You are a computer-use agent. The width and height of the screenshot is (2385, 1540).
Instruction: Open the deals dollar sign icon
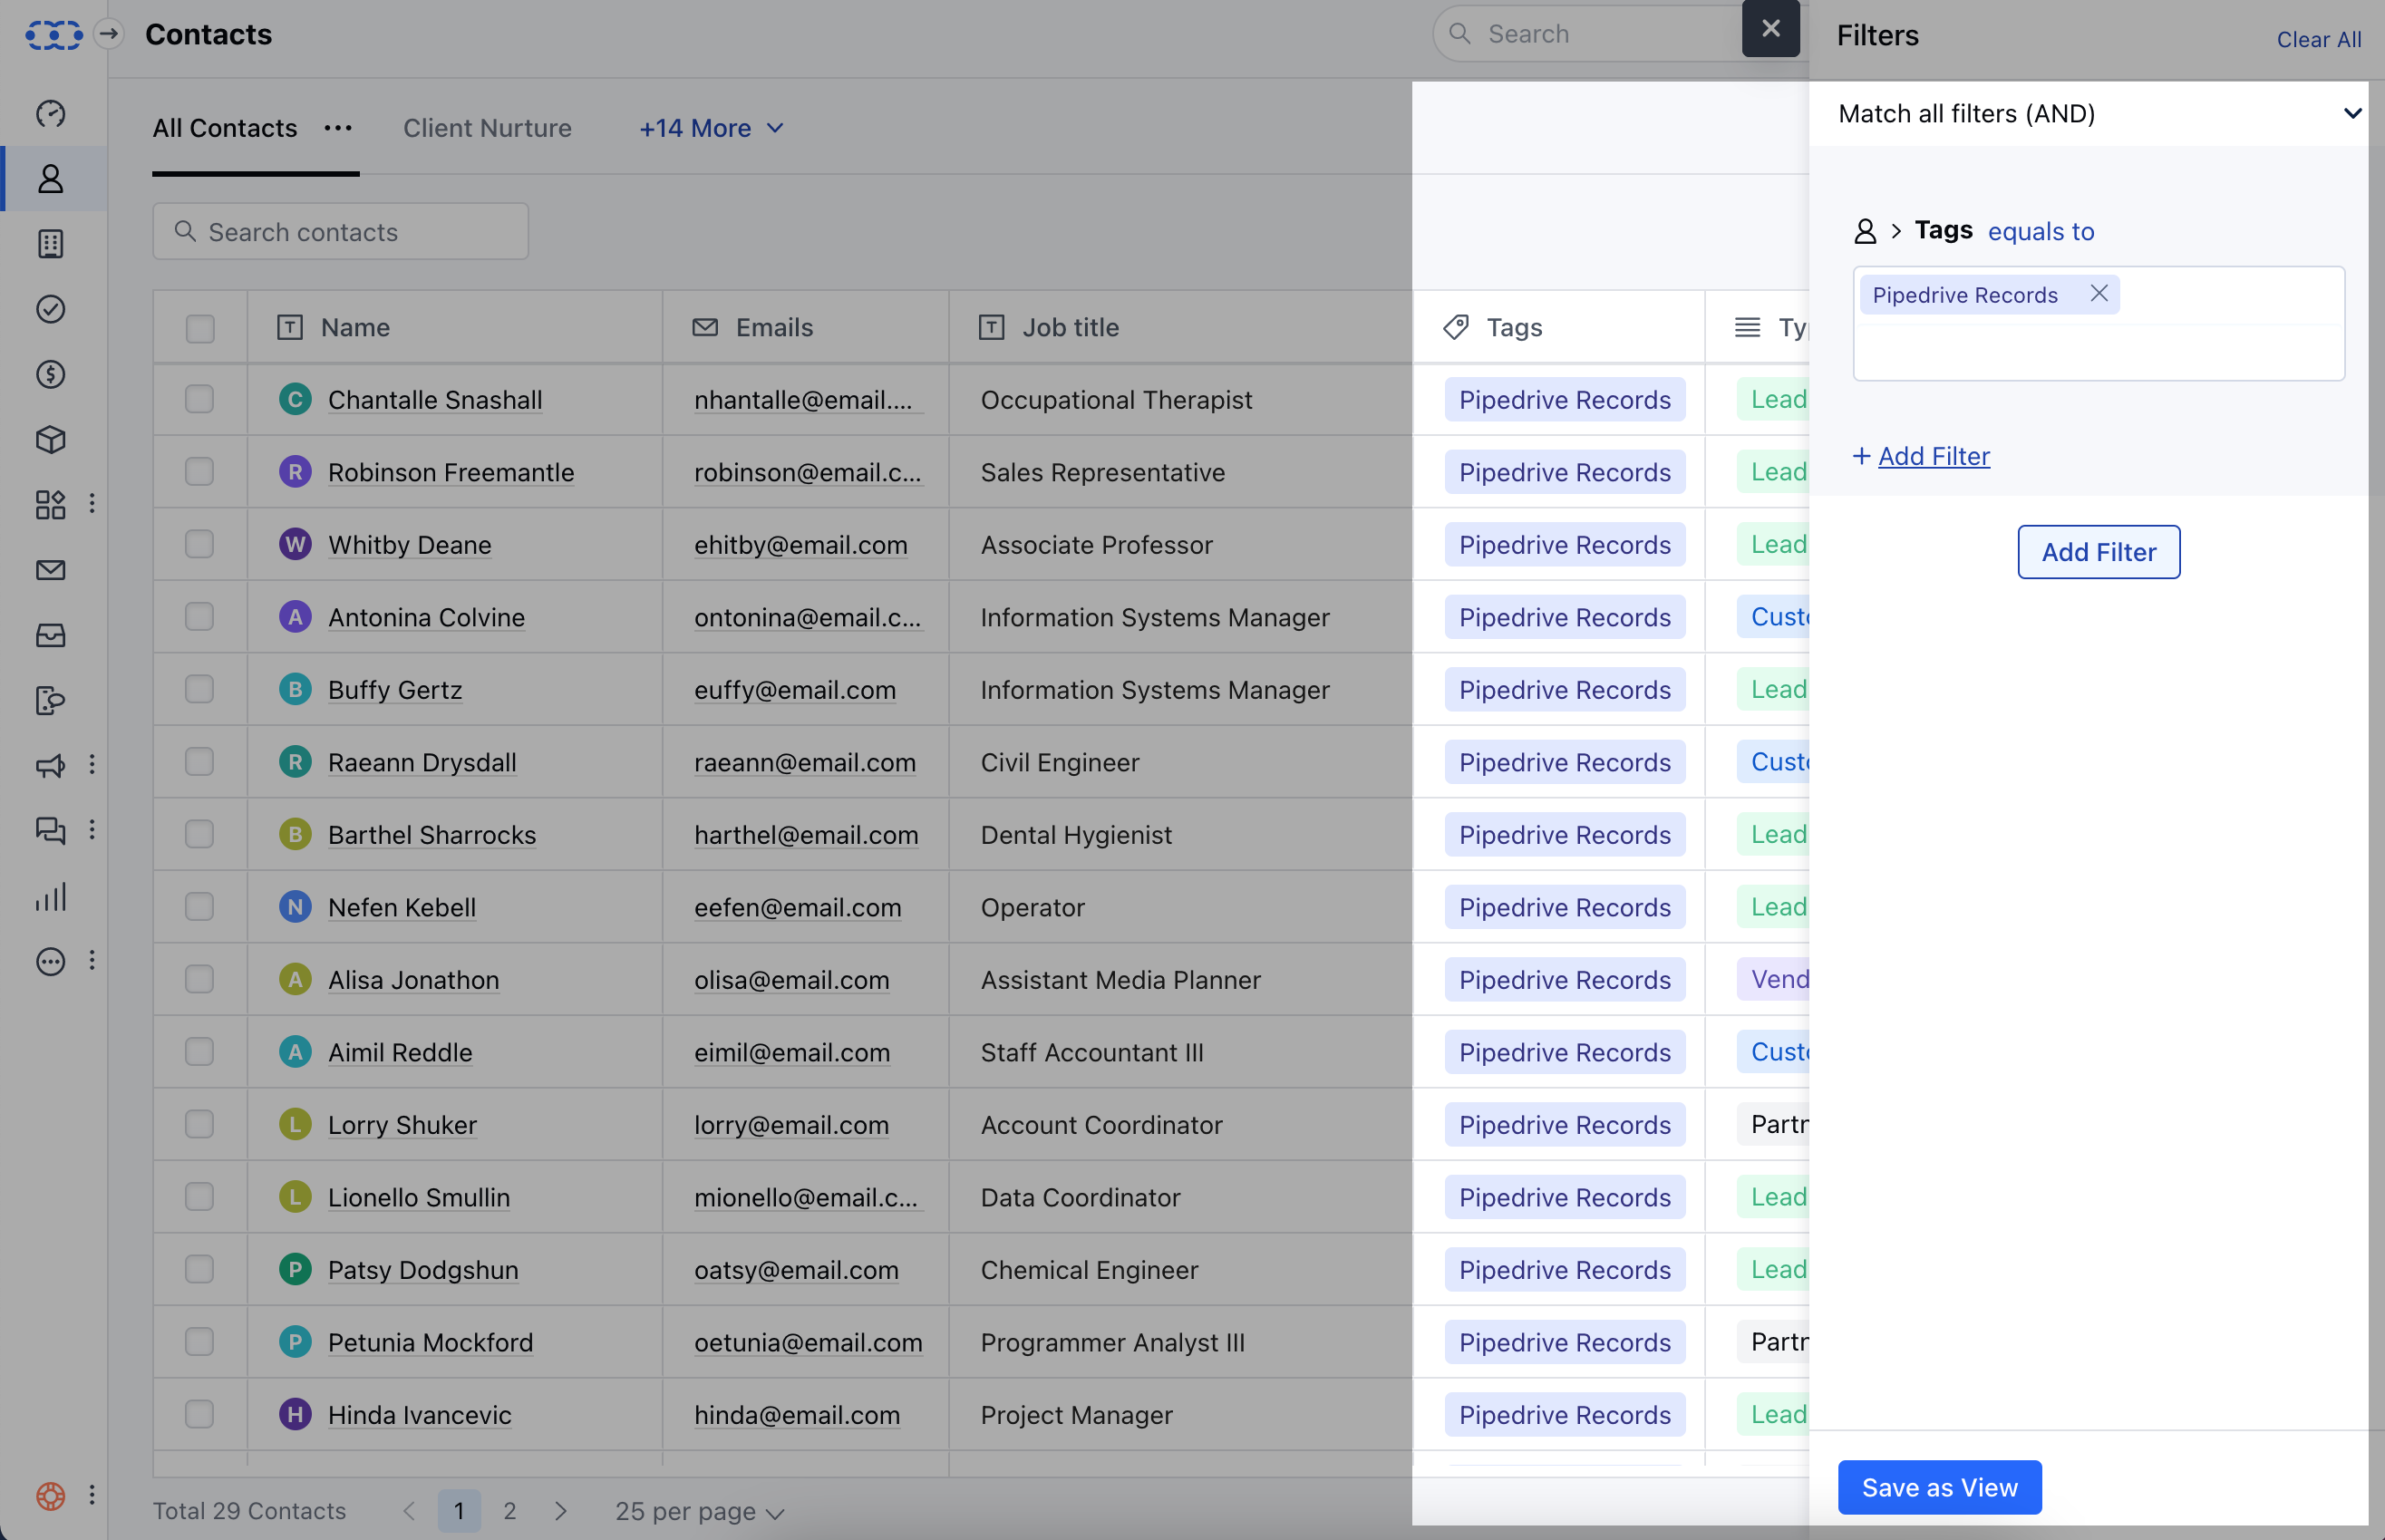tap(50, 374)
